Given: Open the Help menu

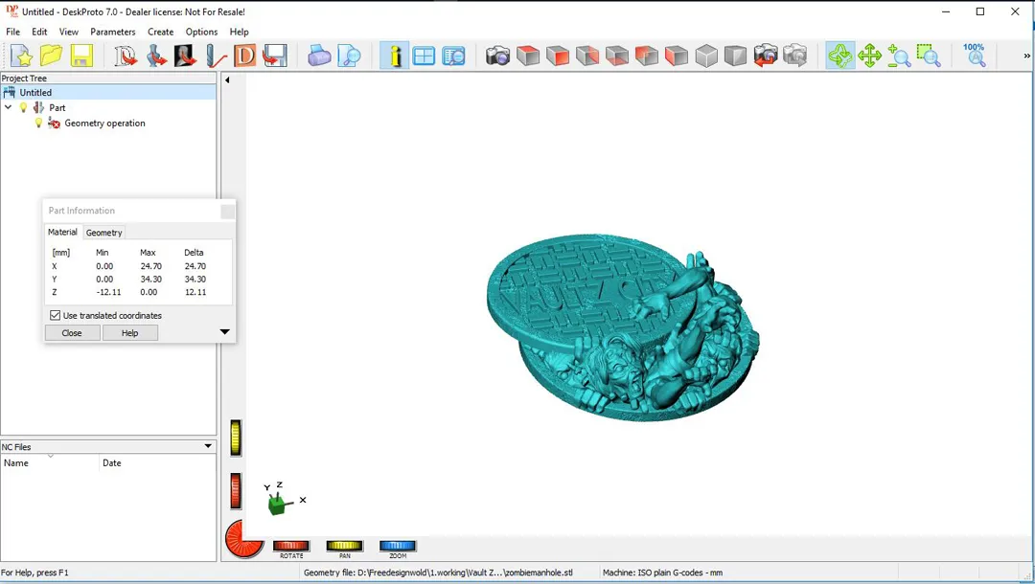Looking at the screenshot, I should point(239,32).
